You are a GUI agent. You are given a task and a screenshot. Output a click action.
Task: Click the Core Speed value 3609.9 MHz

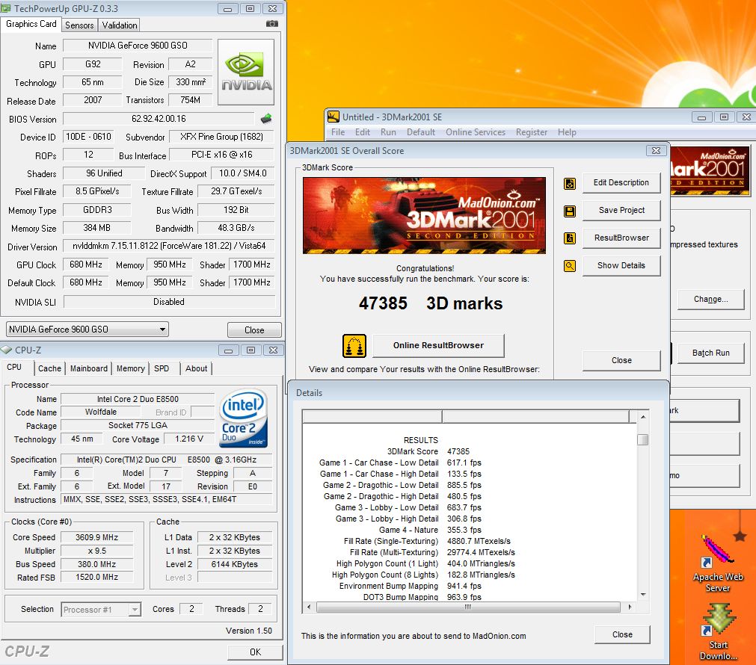(x=97, y=537)
